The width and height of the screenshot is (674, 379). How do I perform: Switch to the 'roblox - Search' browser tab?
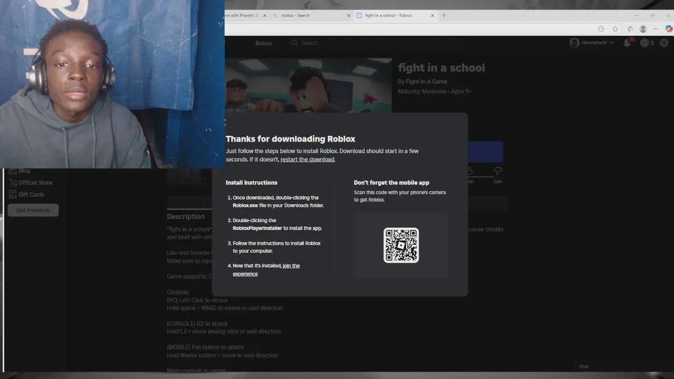[311, 15]
